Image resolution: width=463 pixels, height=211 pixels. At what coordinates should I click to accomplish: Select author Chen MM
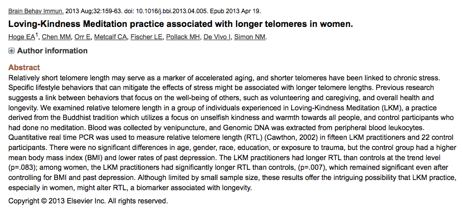click(x=57, y=37)
